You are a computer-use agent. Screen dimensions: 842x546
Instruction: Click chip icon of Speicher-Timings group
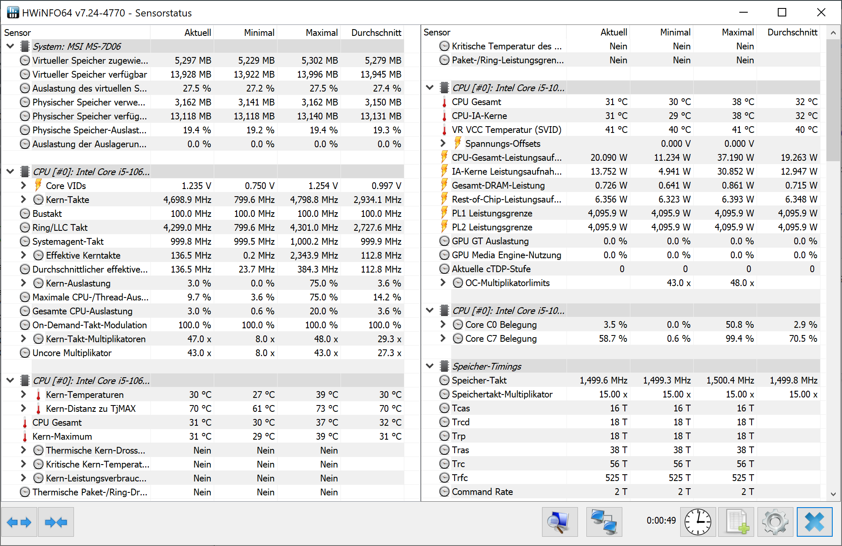[x=444, y=366]
